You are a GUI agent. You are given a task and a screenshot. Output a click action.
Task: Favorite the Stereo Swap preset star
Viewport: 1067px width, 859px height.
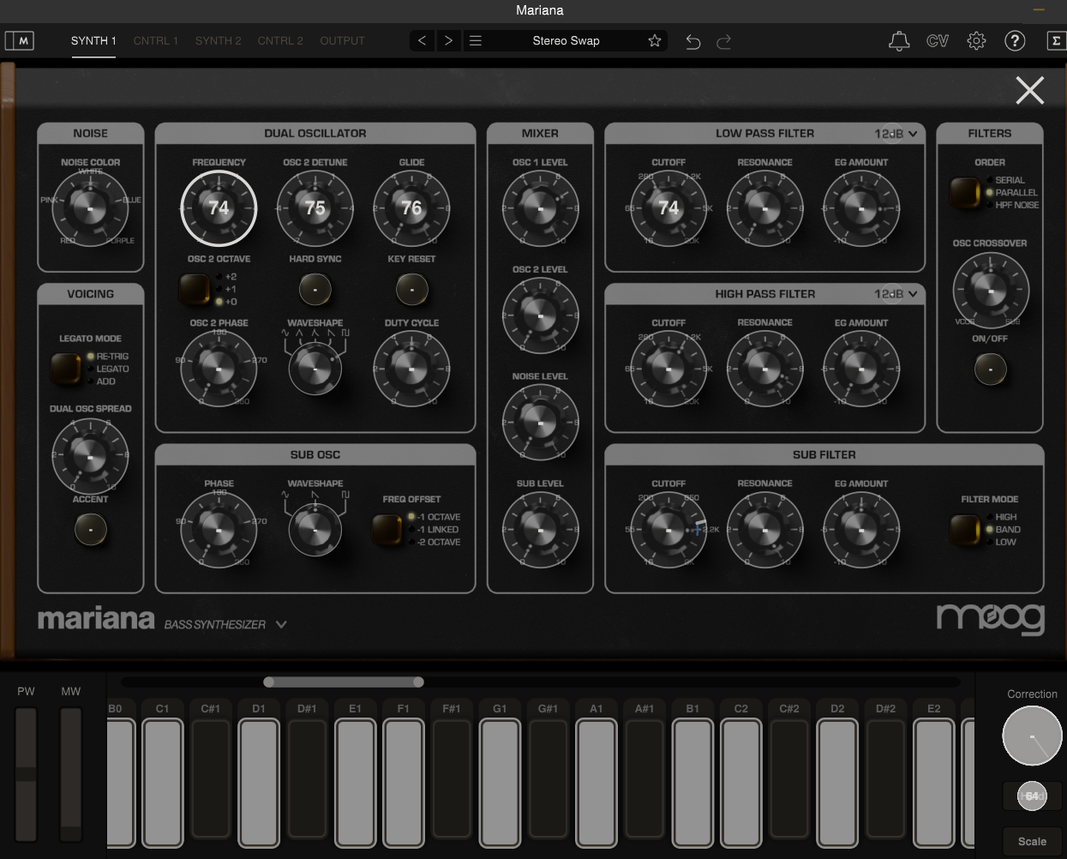click(655, 40)
